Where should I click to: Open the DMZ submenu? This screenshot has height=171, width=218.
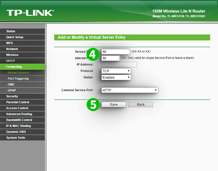(x=22, y=84)
